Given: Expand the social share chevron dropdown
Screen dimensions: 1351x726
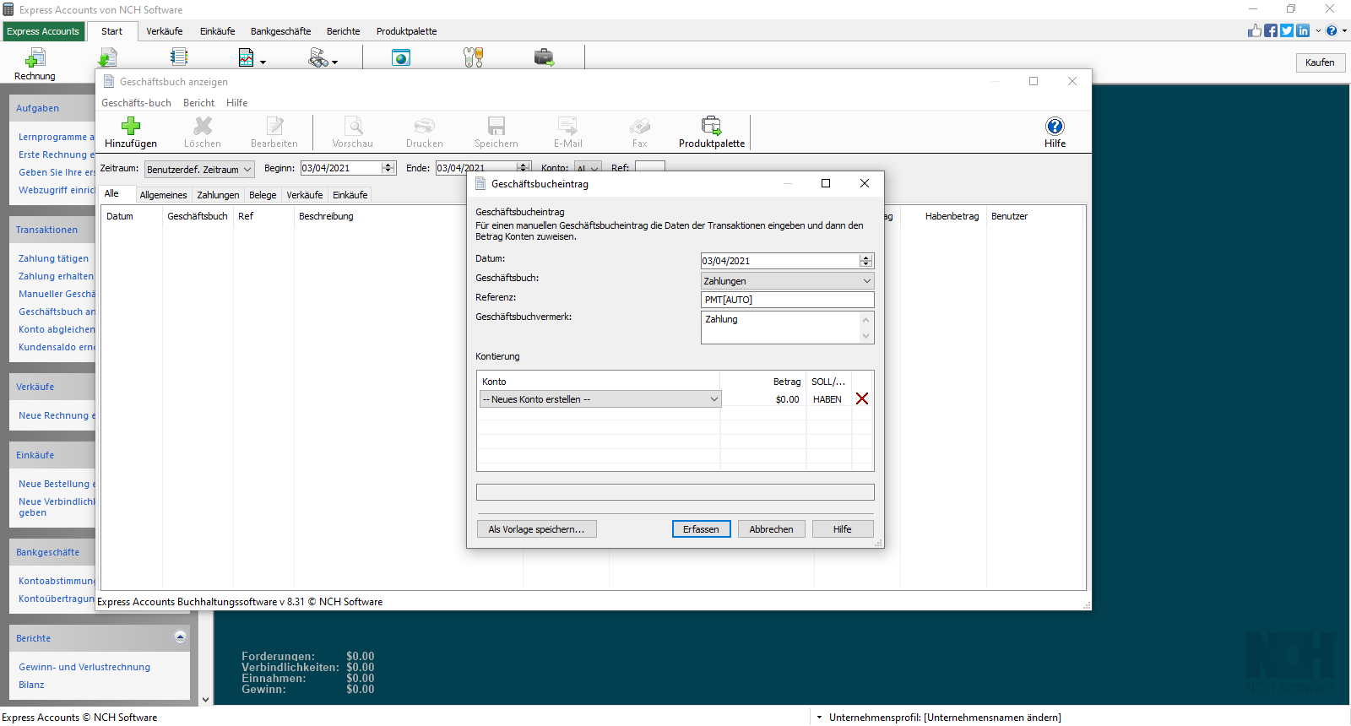Looking at the screenshot, I should click(1318, 30).
